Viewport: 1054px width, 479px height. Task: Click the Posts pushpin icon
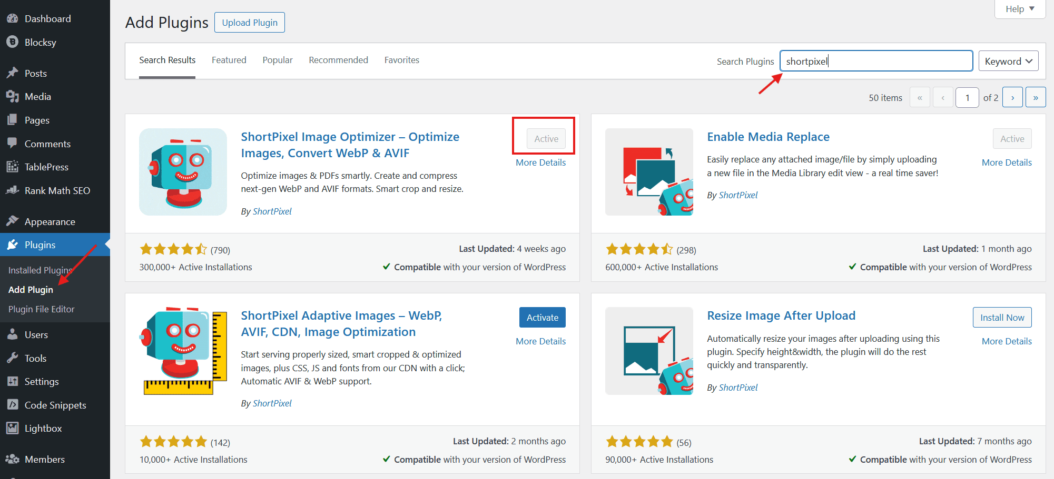coord(13,73)
